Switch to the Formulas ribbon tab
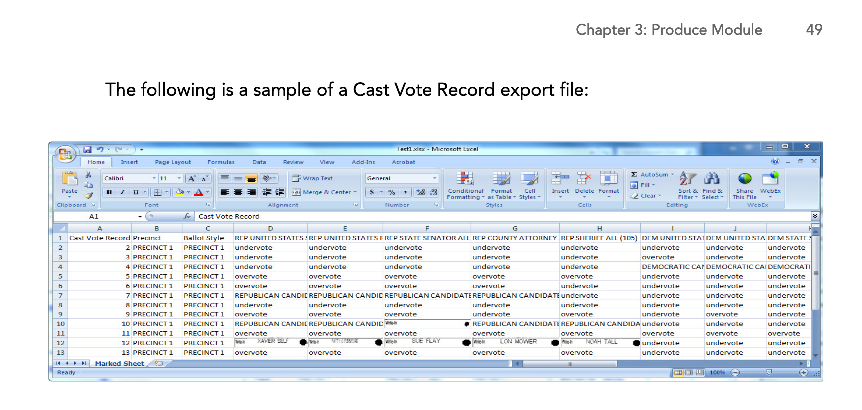Image resolution: width=862 pixels, height=410 pixels. point(221,162)
